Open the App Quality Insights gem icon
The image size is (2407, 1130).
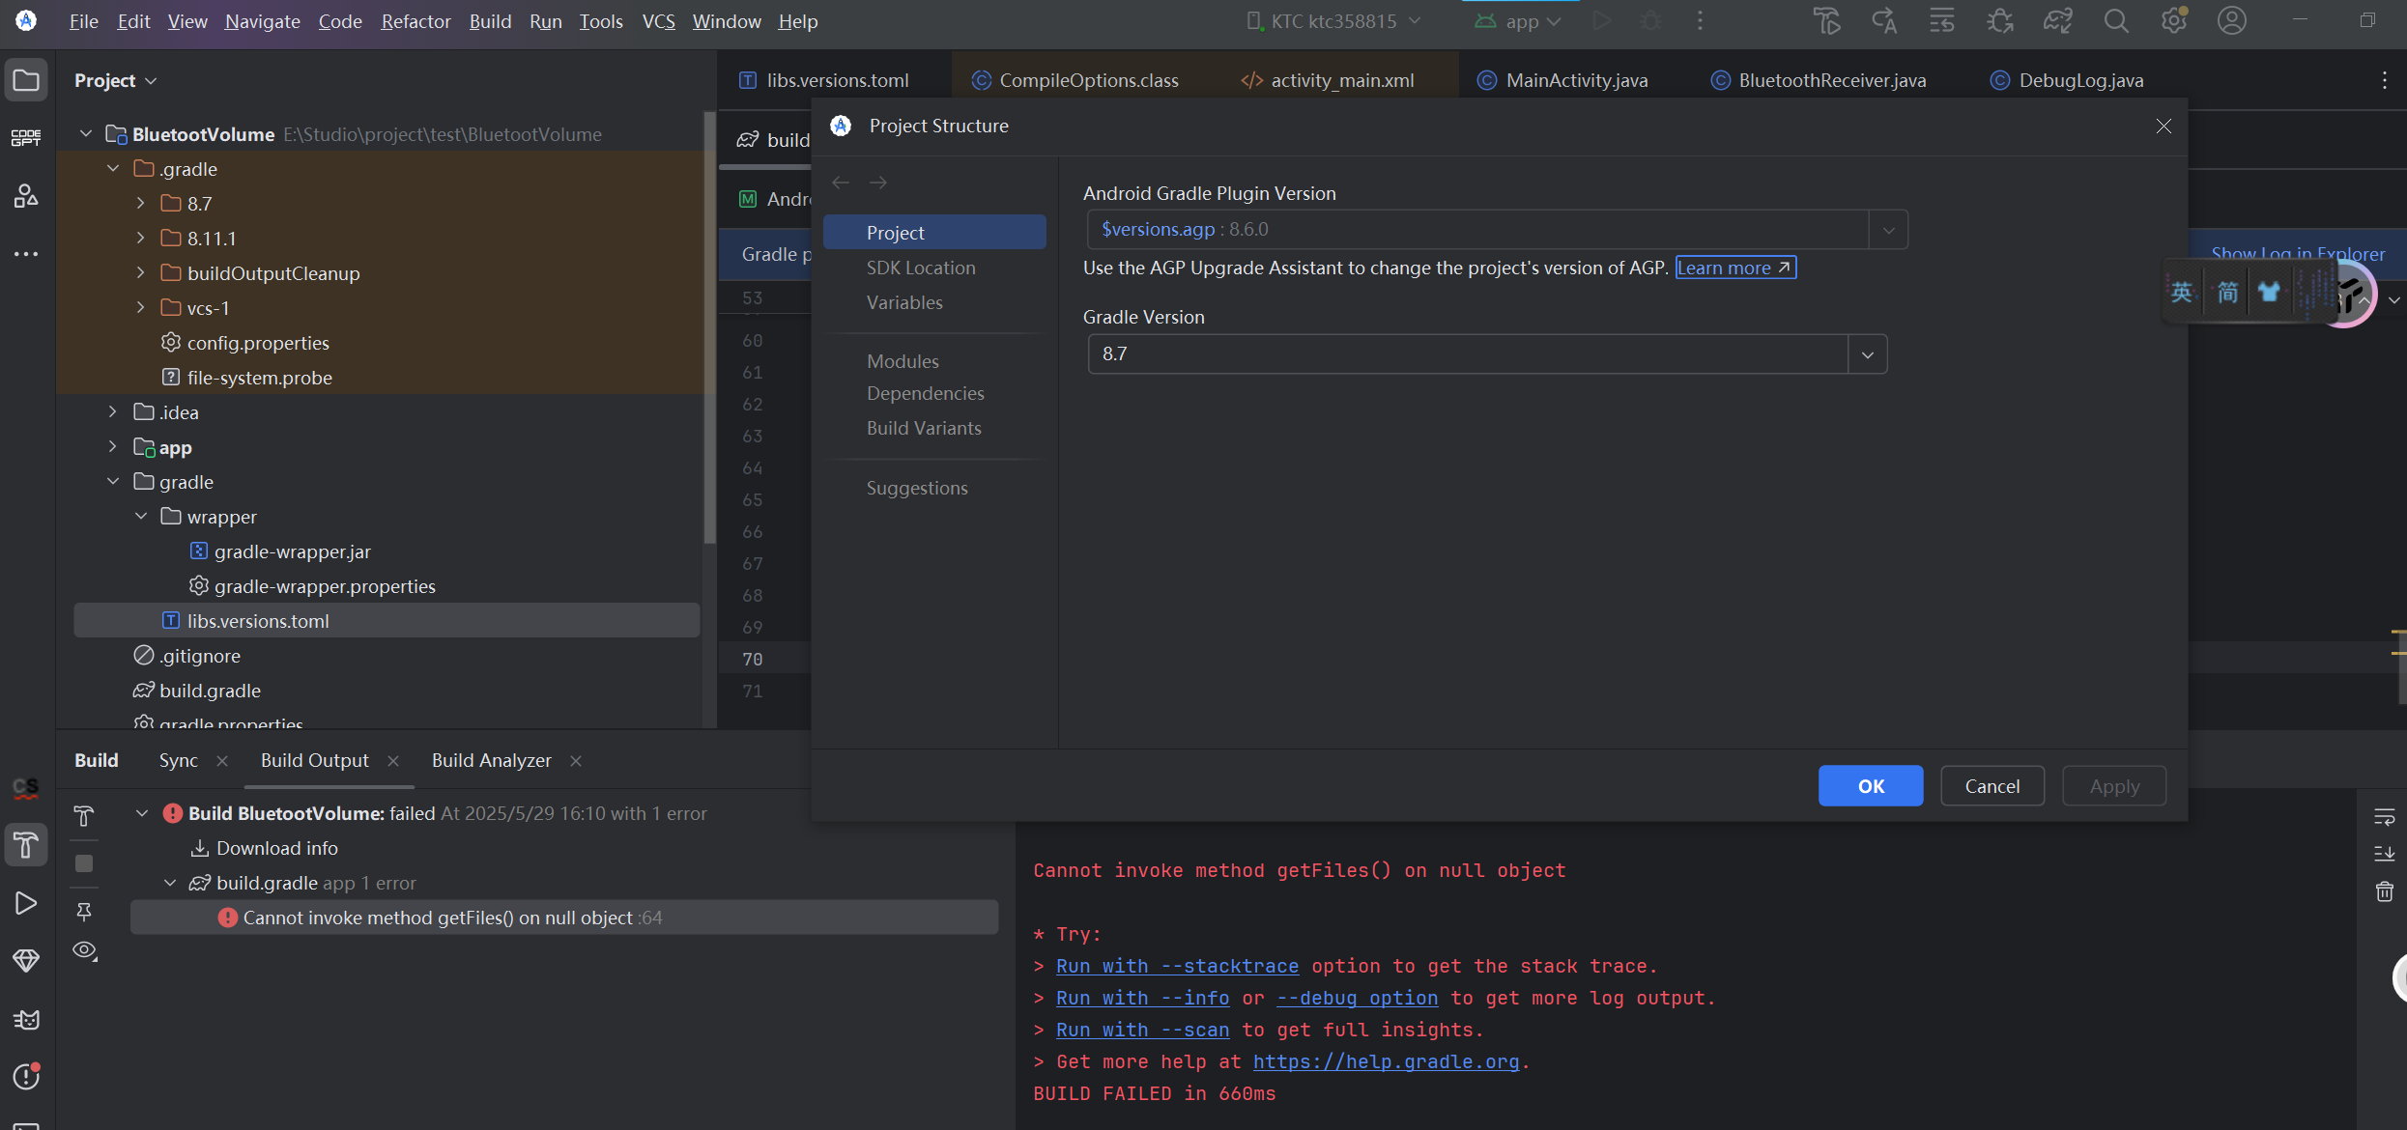26,961
